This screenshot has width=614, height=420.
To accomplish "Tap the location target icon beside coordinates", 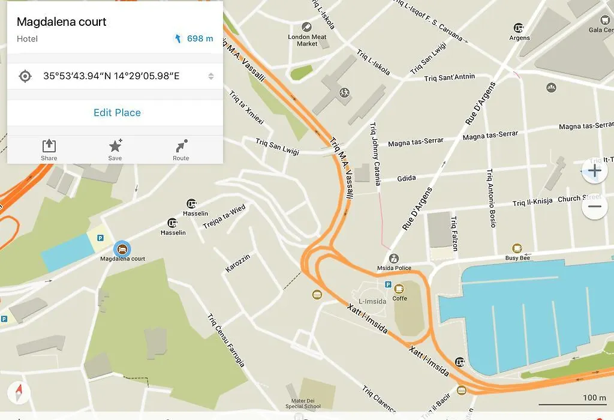I will (25, 76).
